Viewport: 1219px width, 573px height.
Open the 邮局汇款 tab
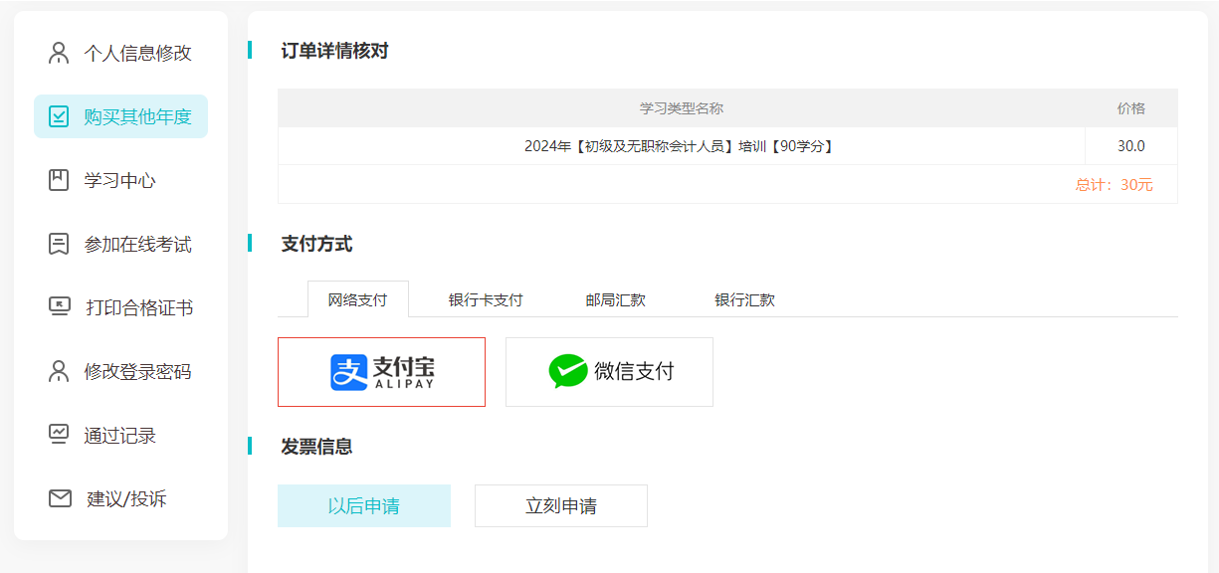tap(615, 299)
